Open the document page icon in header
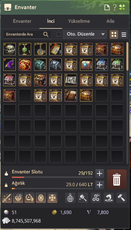The width and height of the screenshot is (131, 230). (107, 7)
